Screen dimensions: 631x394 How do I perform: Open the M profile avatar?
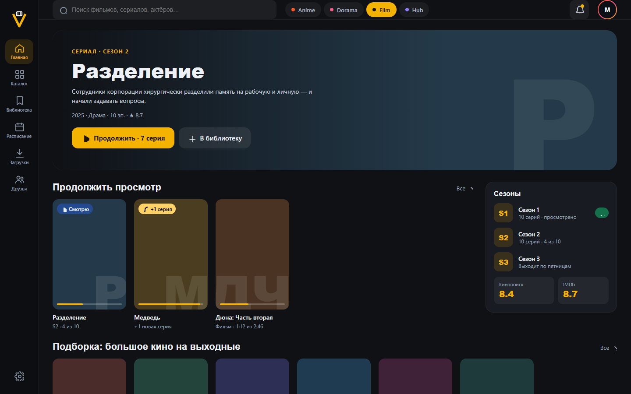point(607,10)
